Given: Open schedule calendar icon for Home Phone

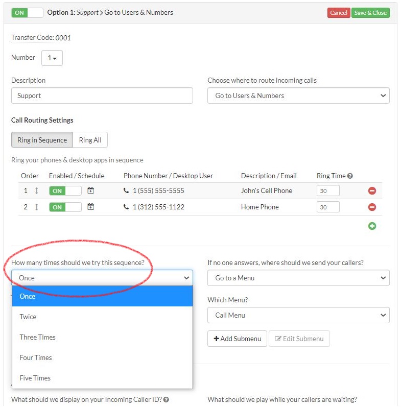Looking at the screenshot, I should click(x=91, y=207).
